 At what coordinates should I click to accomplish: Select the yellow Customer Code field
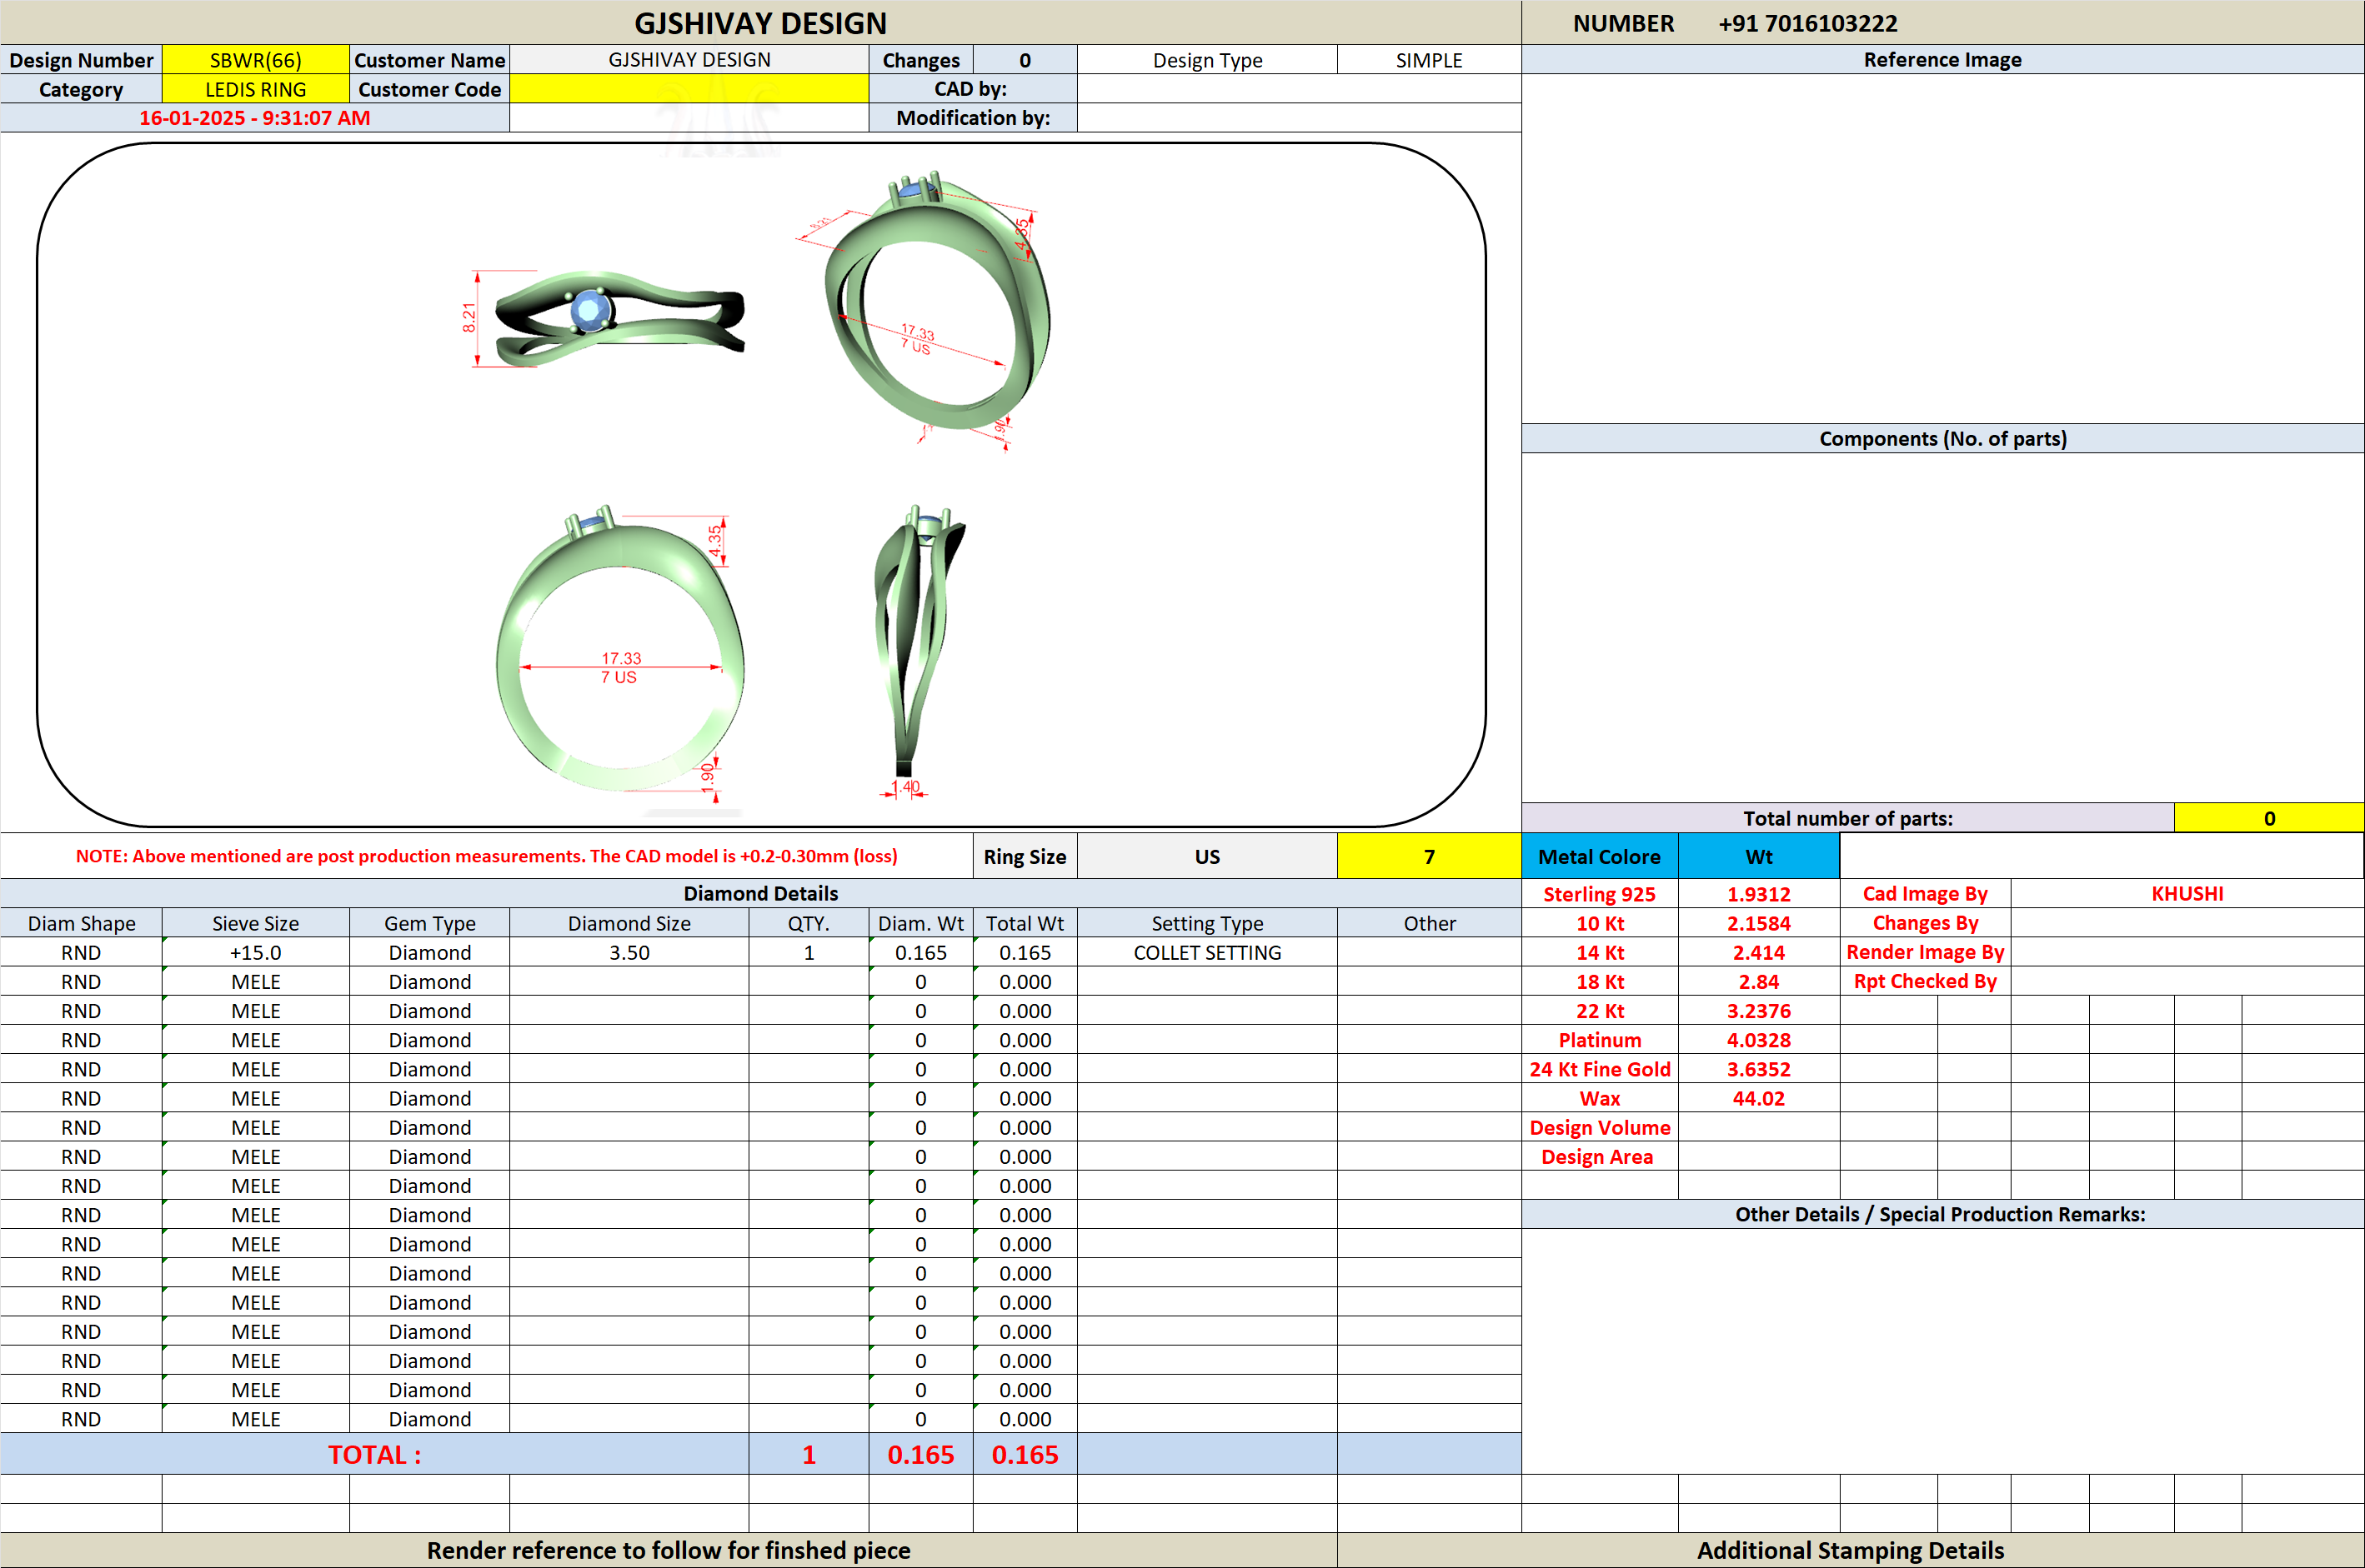tap(689, 89)
